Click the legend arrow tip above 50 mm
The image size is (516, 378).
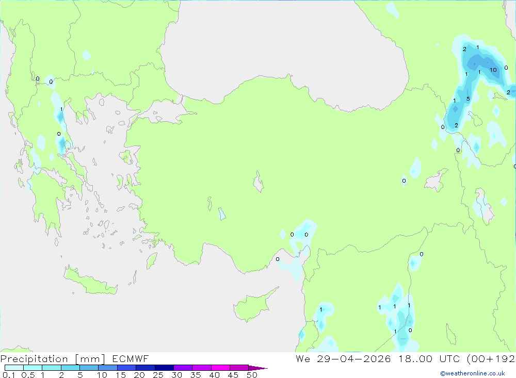258,368
